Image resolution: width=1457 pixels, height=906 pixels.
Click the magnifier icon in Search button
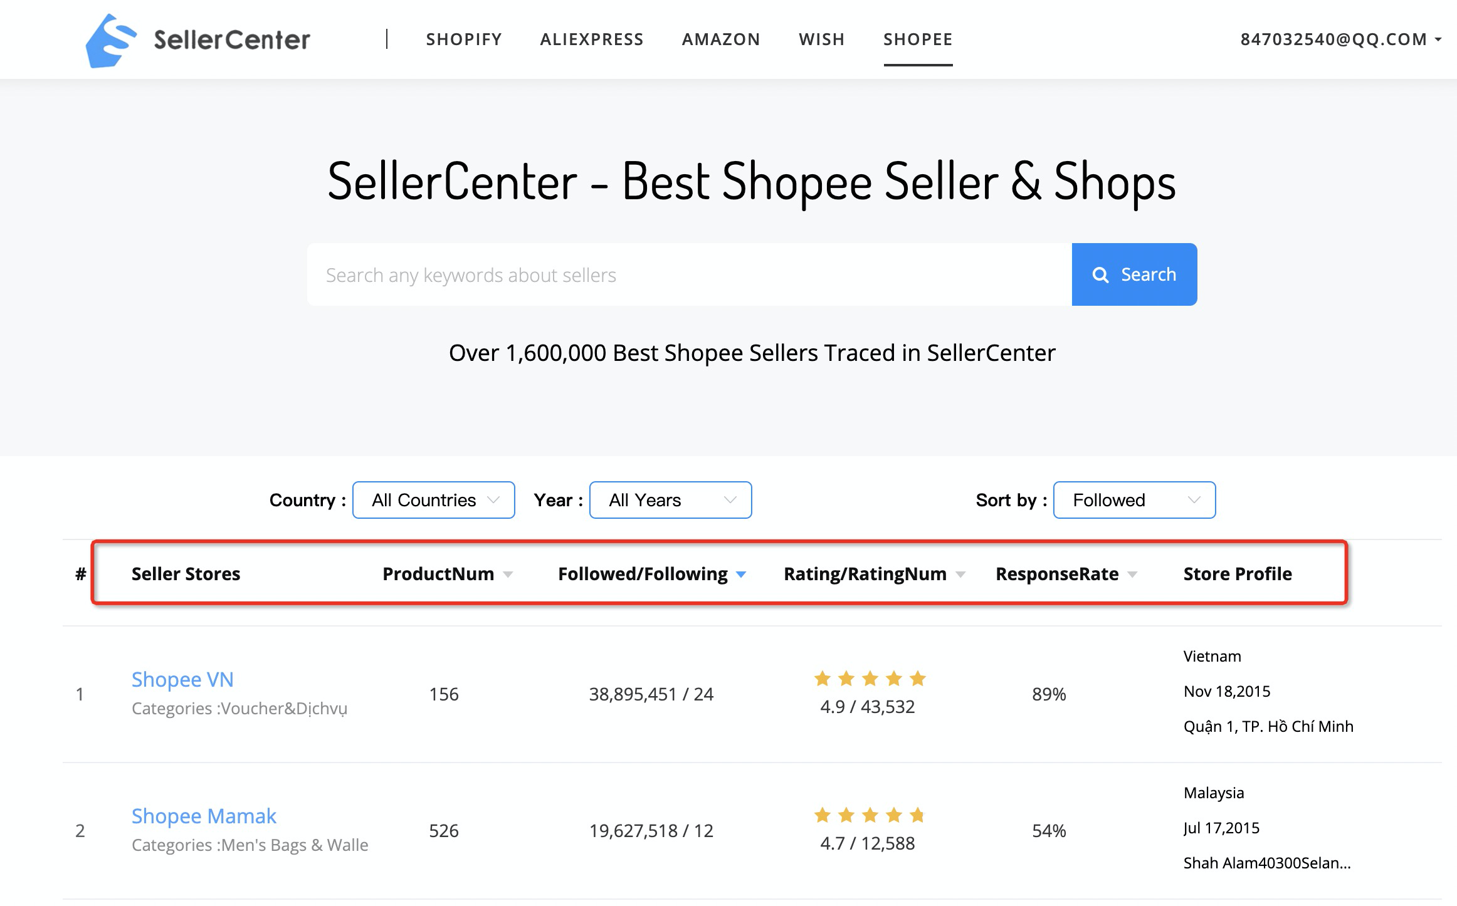[1100, 274]
